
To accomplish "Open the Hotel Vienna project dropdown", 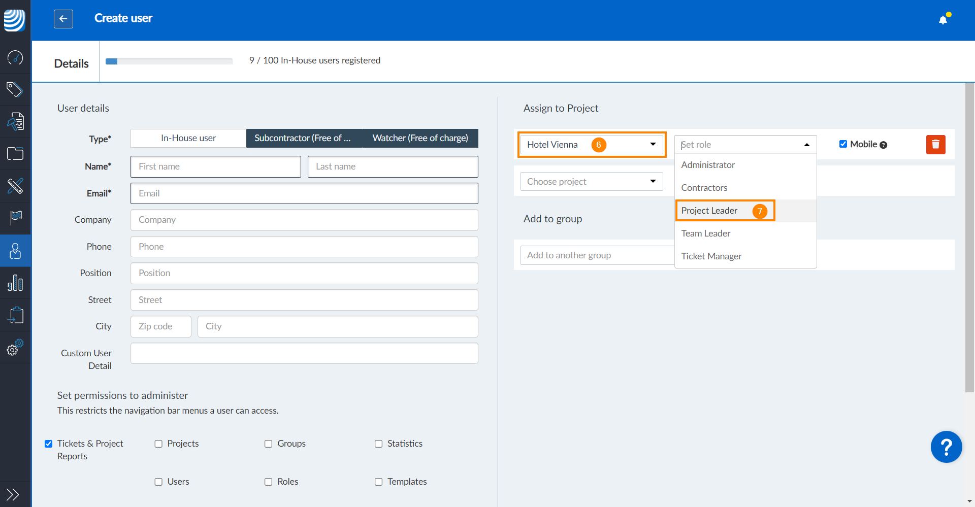I will pos(592,145).
